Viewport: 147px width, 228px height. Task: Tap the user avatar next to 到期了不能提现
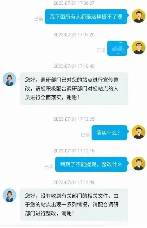pyautogui.click(x=138, y=164)
